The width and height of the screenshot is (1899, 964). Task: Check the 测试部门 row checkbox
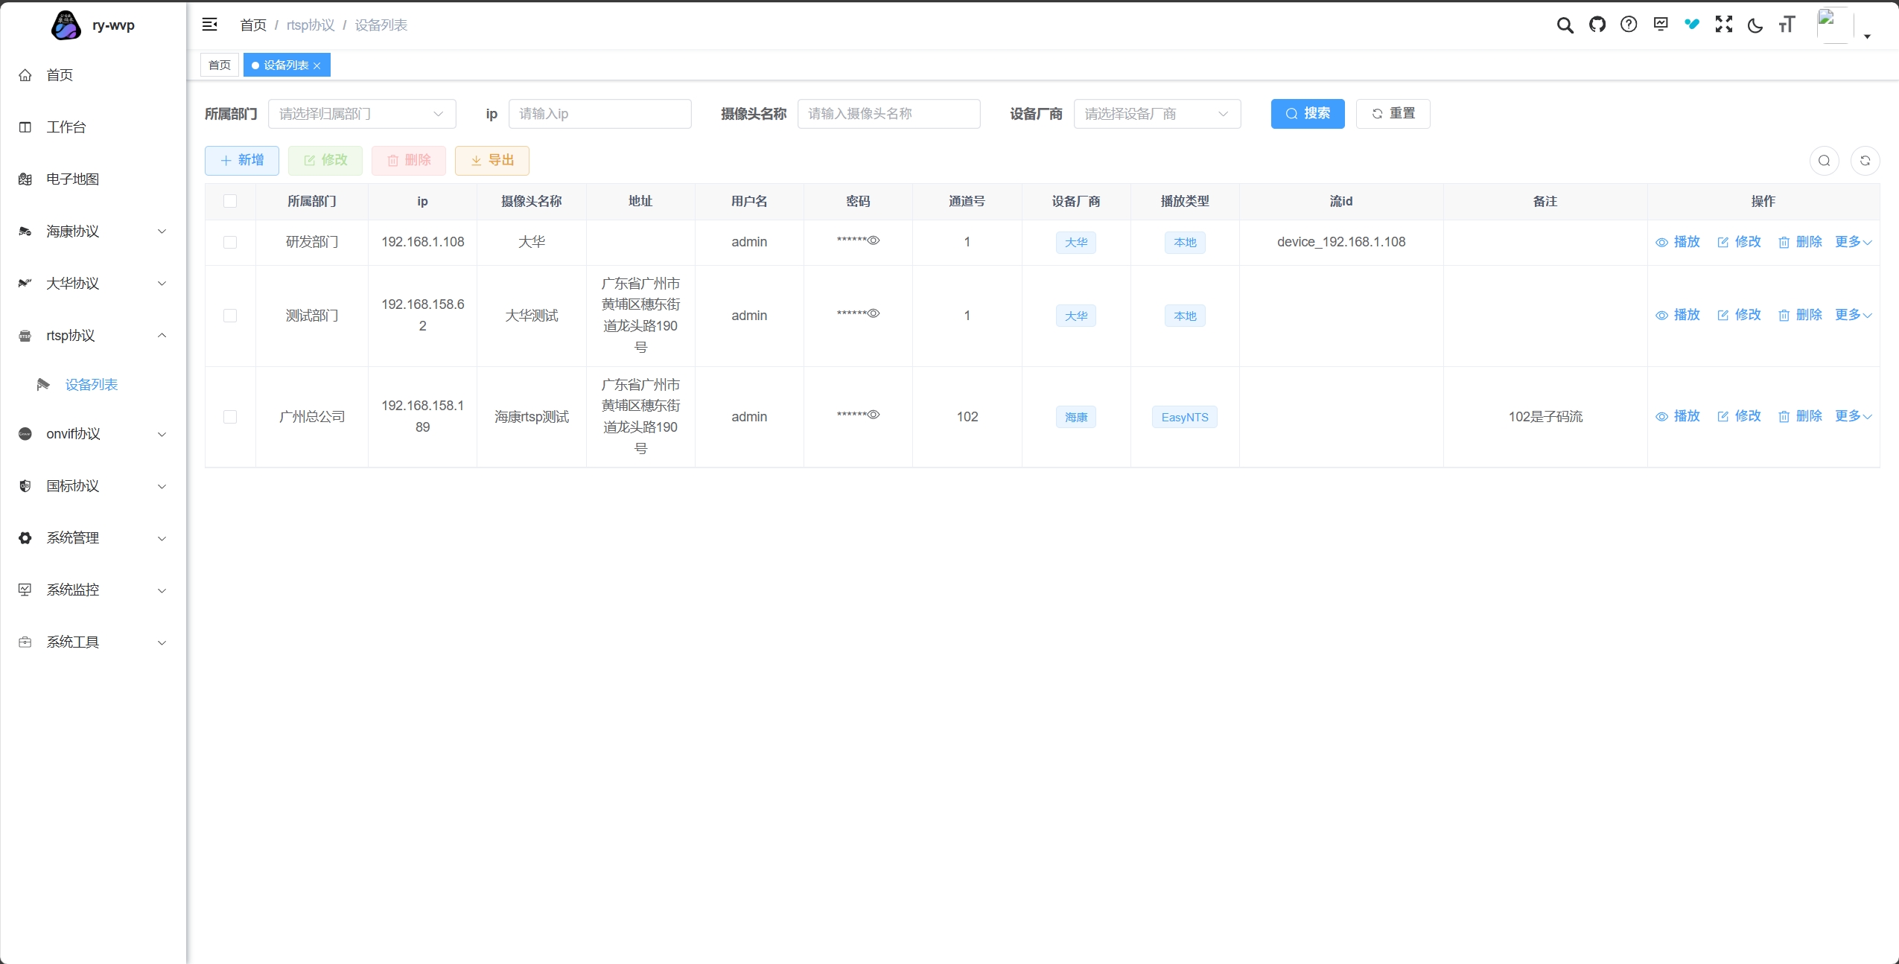pyautogui.click(x=230, y=316)
